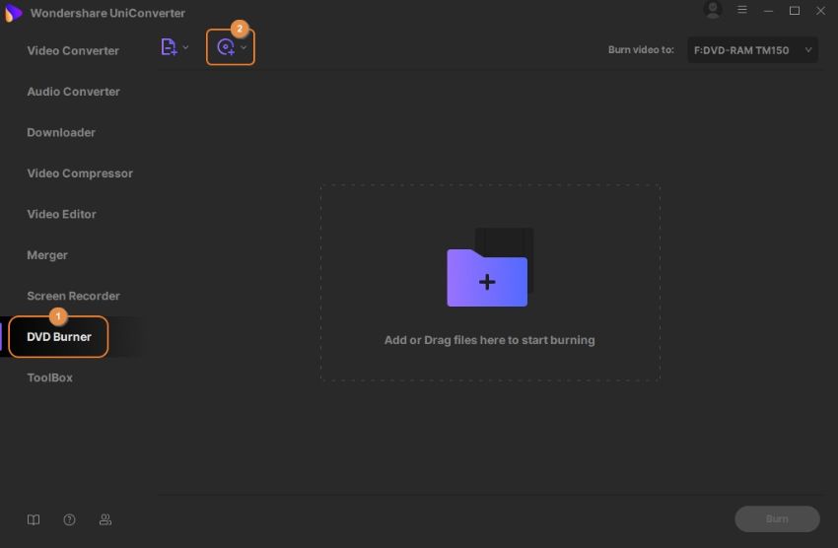Open the feedback person icon at bottom
Screen dimensions: 838x548
[x=105, y=519]
